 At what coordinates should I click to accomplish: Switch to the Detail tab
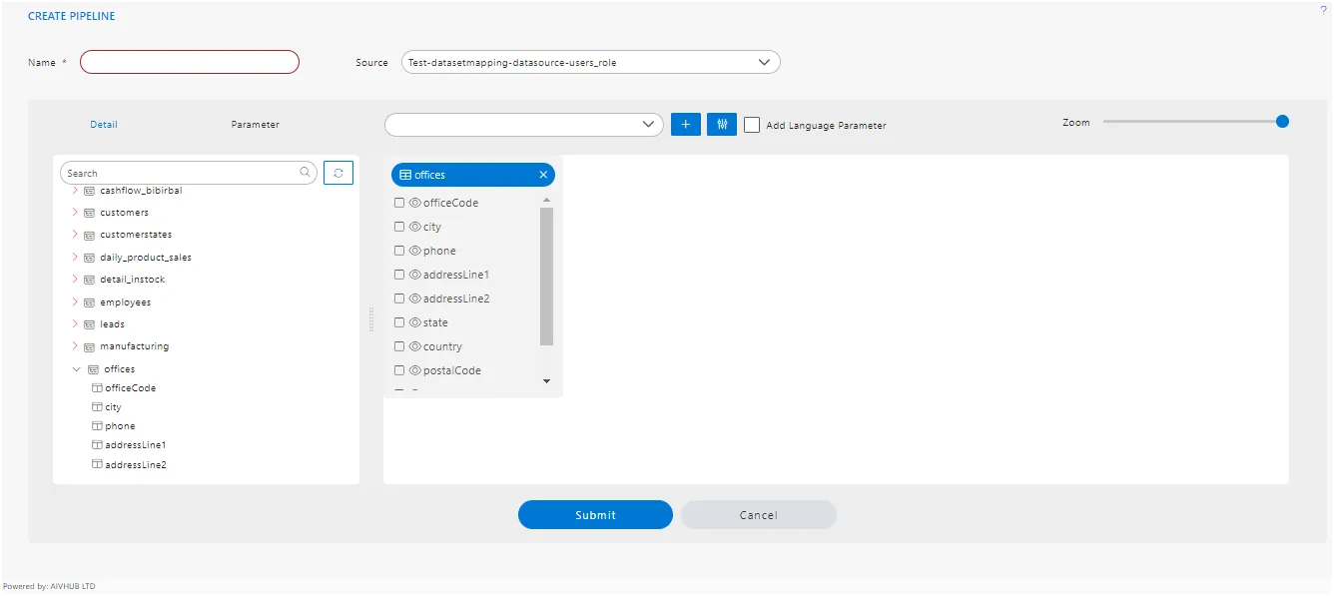tap(104, 125)
